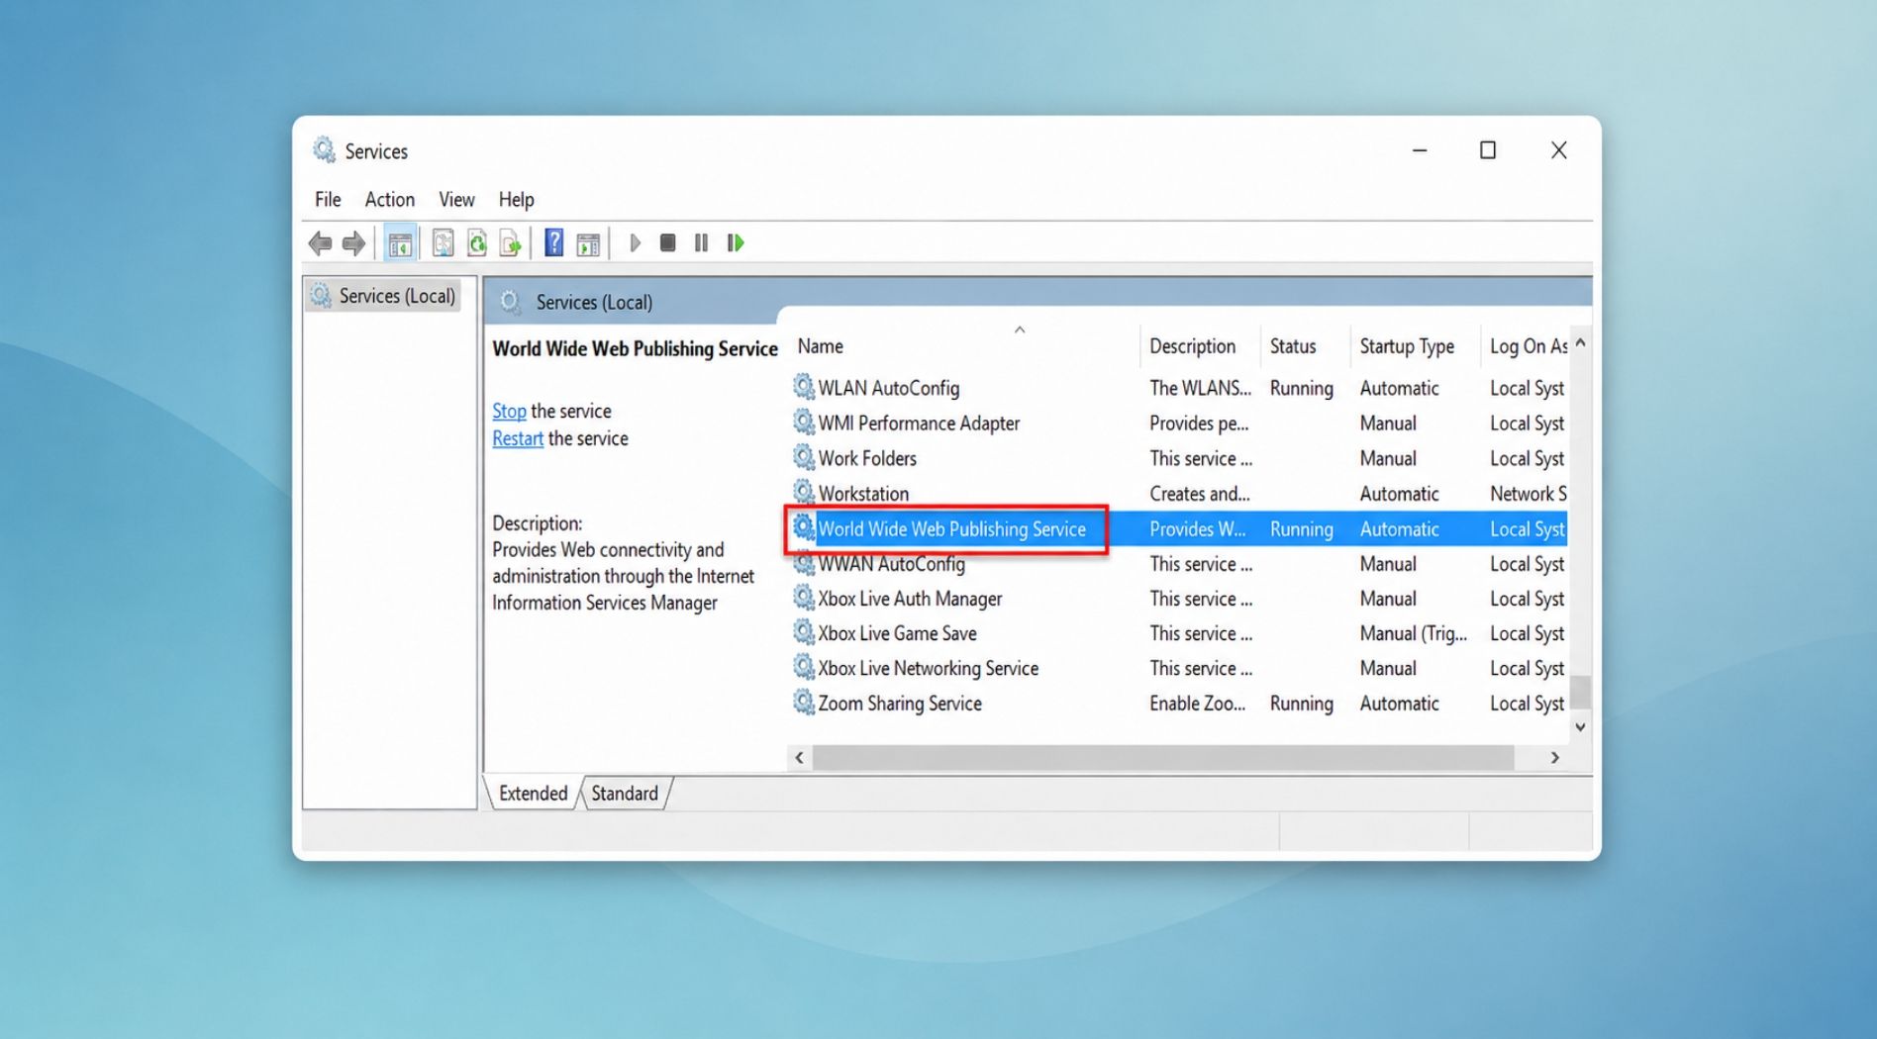Image resolution: width=1877 pixels, height=1039 pixels.
Task: Click the Services title bar gear icon
Action: click(x=324, y=150)
